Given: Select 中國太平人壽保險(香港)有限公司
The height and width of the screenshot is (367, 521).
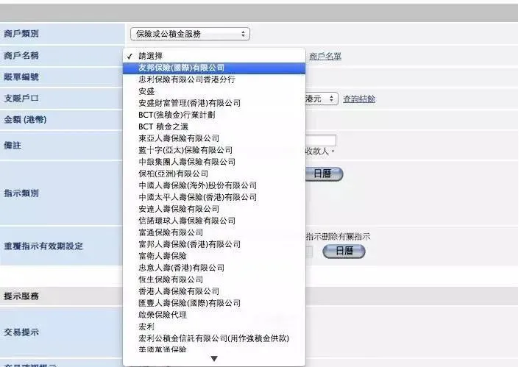Looking at the screenshot, I should [214, 197].
